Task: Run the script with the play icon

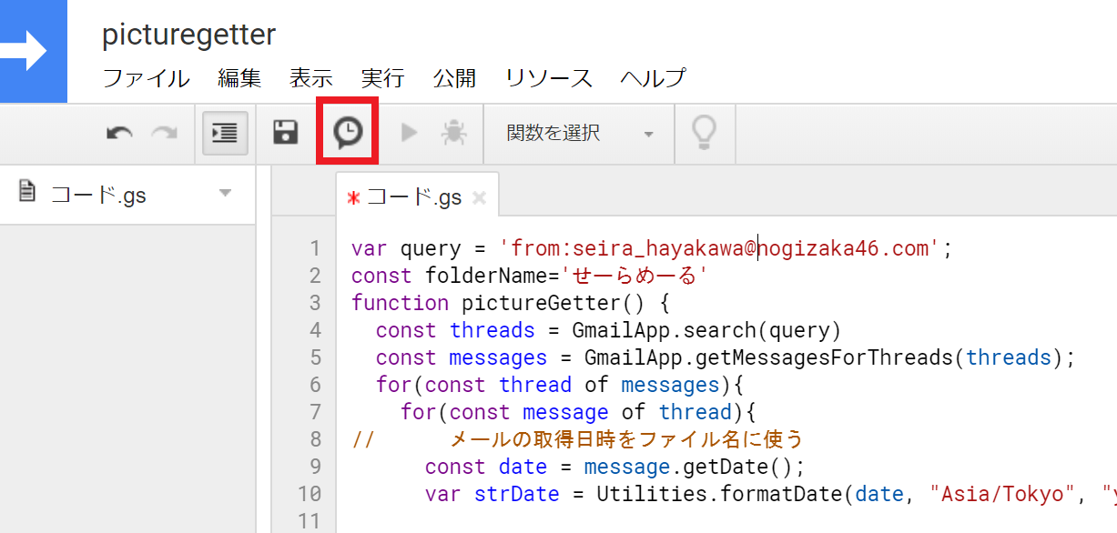Action: pyautogui.click(x=408, y=131)
